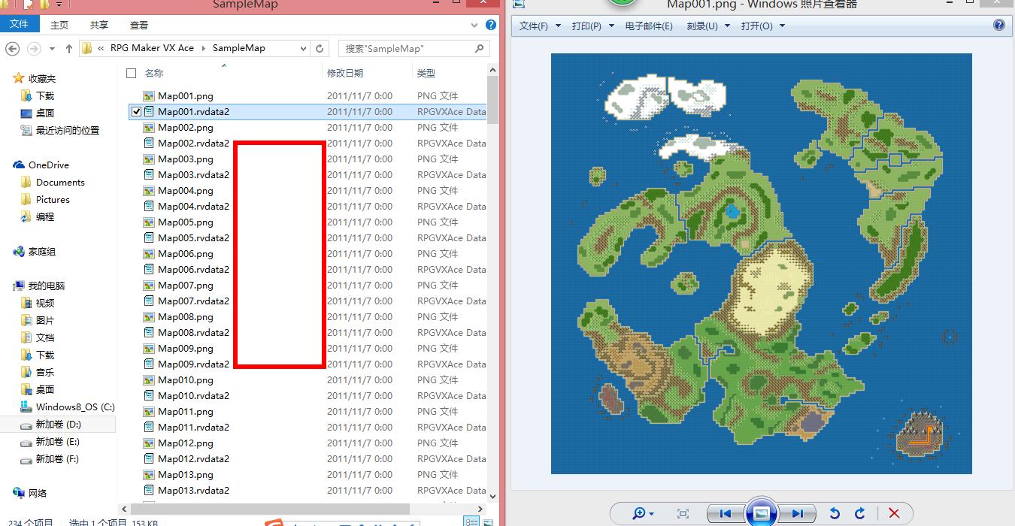Sort by 类型 column header
Screen dimensions: 1015x526
click(426, 73)
